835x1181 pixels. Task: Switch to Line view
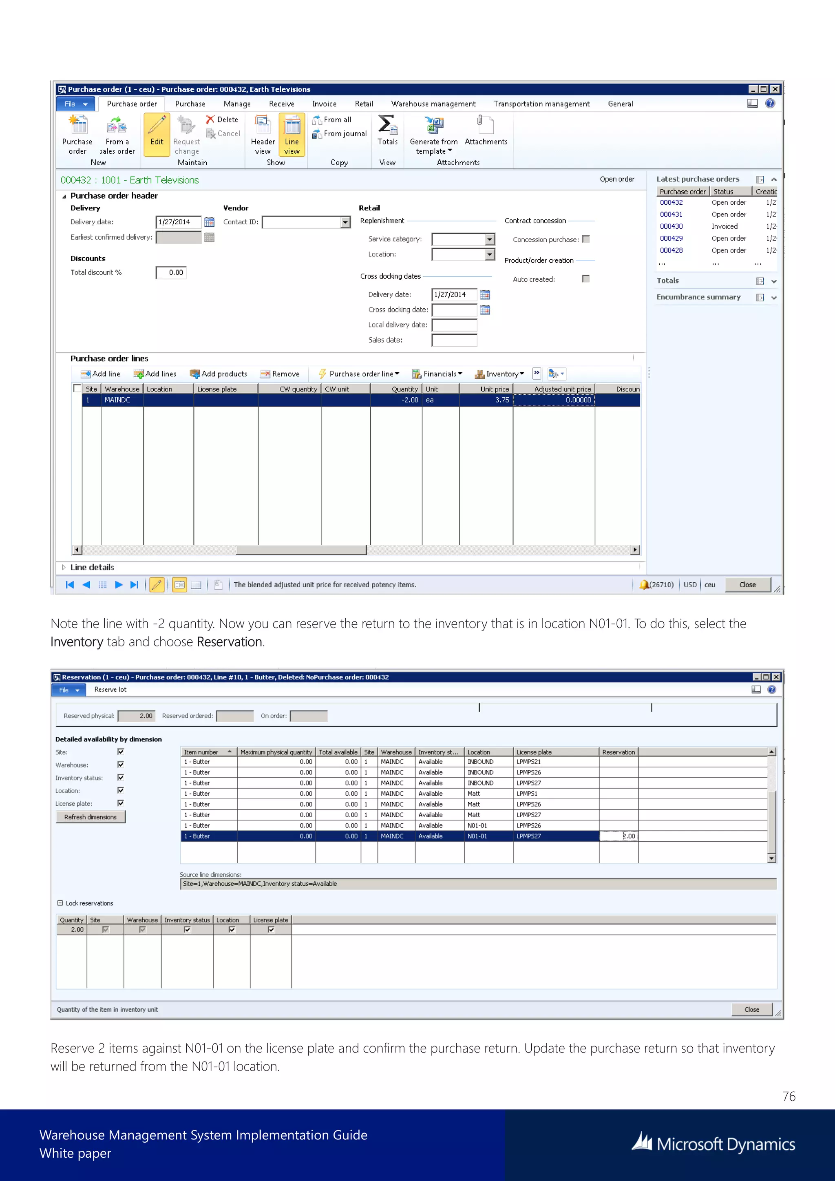(x=292, y=135)
